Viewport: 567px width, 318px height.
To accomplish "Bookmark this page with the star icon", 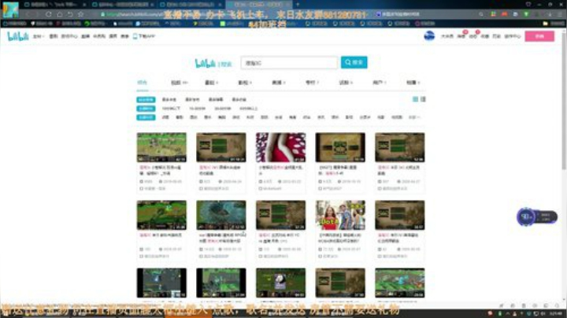I will coord(80,14).
